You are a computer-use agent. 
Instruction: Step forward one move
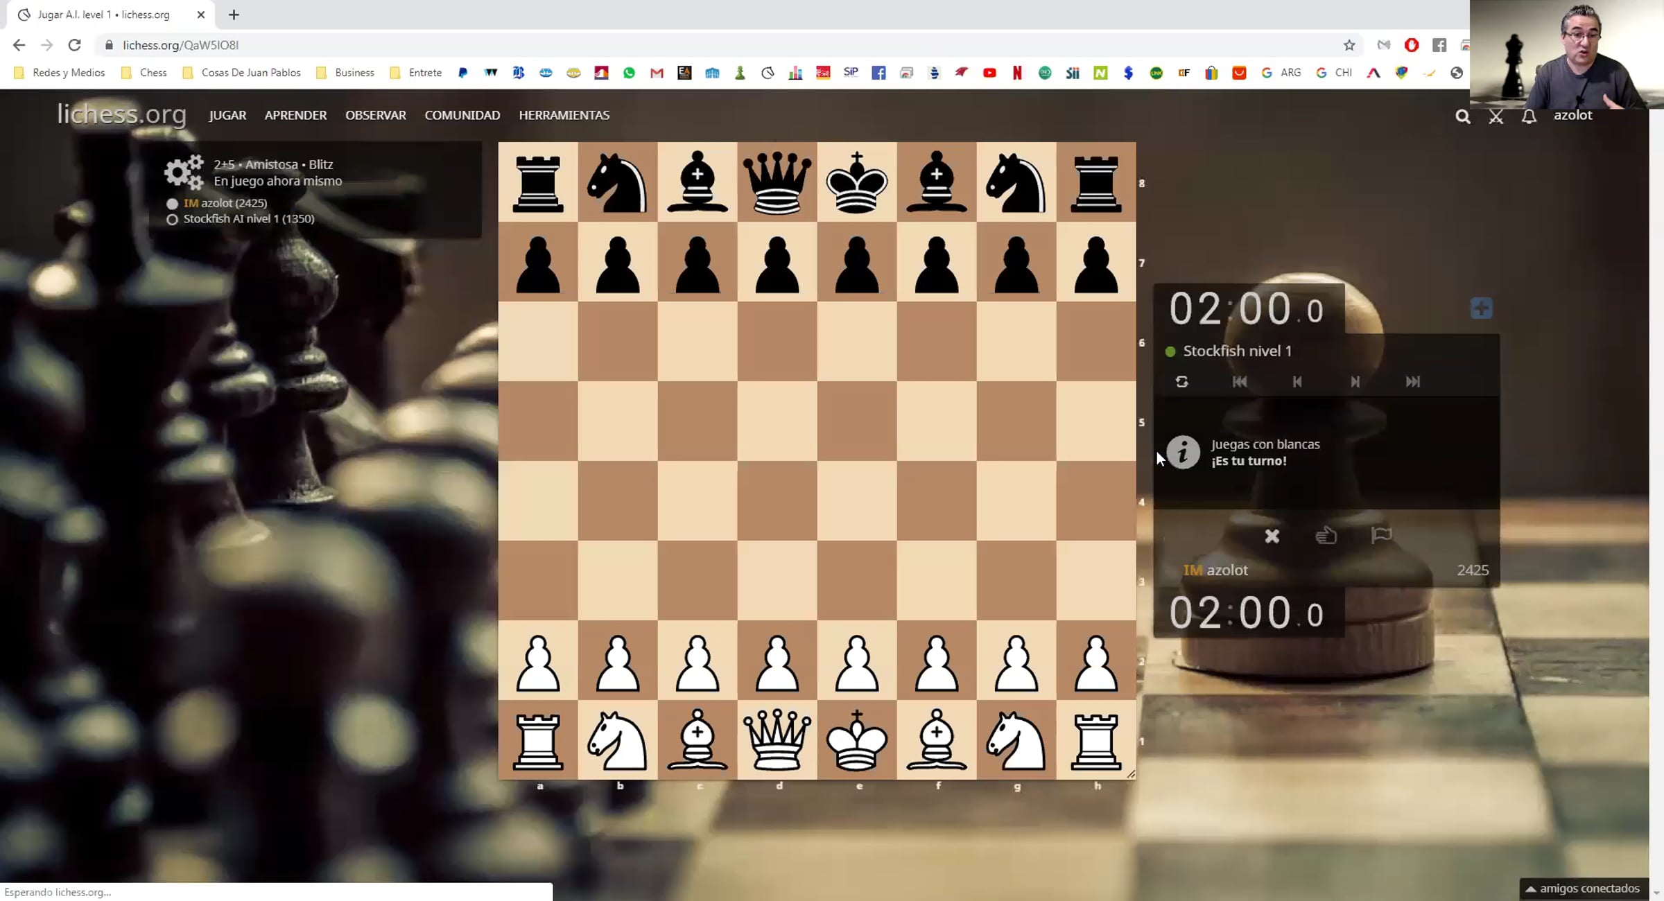1355,382
